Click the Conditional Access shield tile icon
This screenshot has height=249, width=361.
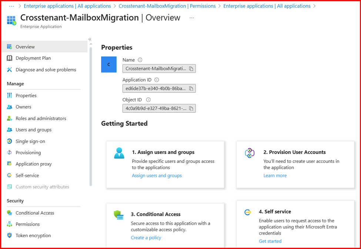[x=118, y=215]
